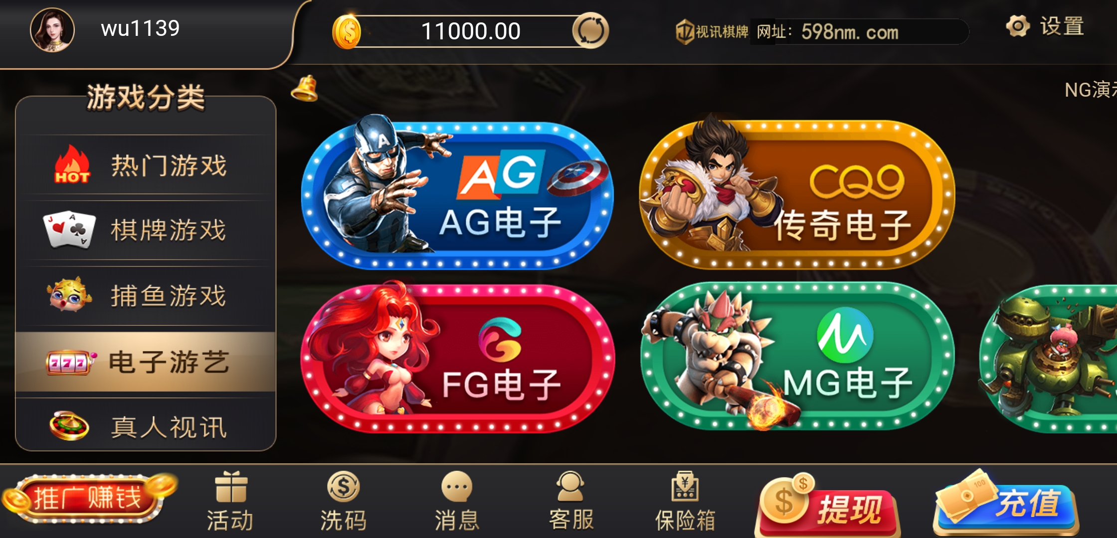Tap the gold coin icon beside balance
This screenshot has width=1117, height=538.
(x=347, y=32)
